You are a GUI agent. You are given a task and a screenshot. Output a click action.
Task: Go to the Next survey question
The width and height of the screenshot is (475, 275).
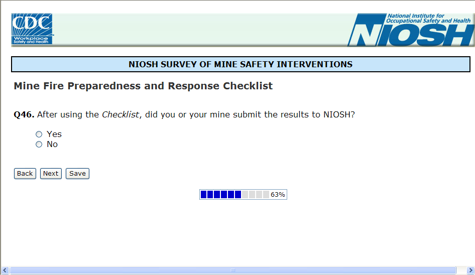coord(51,174)
